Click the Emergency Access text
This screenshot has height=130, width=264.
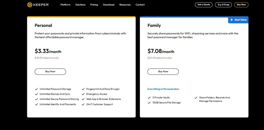click(97, 94)
